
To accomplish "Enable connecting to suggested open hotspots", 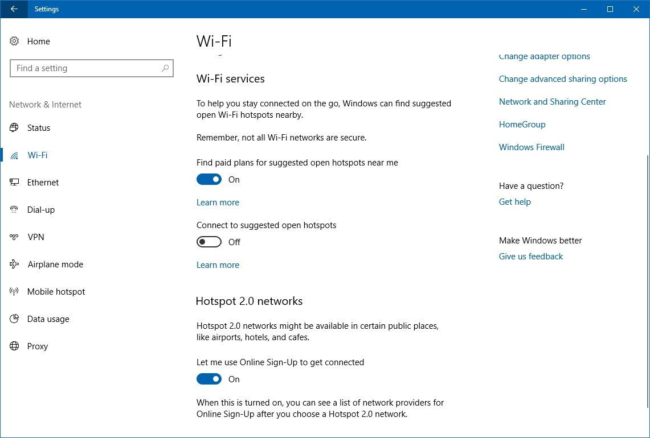I will (209, 242).
